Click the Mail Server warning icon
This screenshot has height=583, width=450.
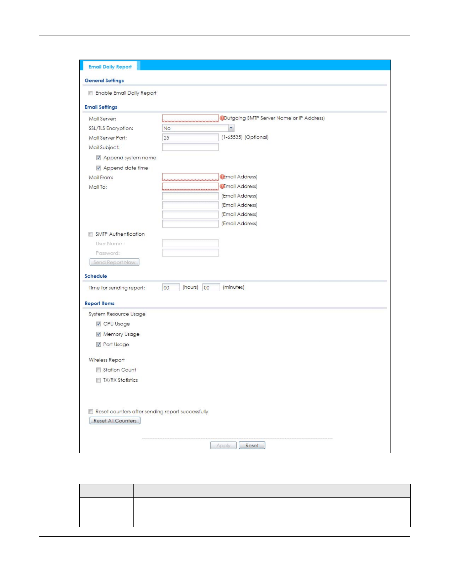click(222, 118)
